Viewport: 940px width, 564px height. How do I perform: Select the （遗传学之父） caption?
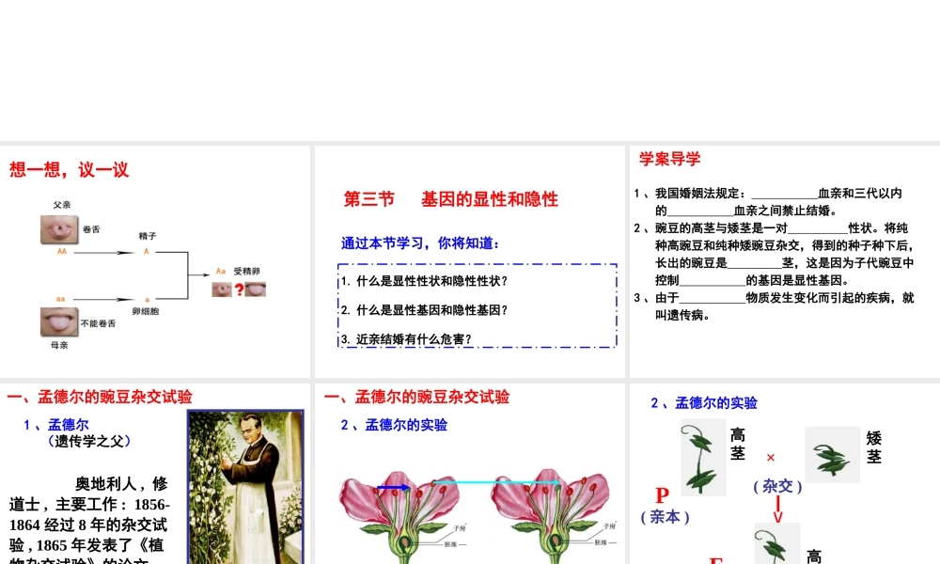coord(88,441)
